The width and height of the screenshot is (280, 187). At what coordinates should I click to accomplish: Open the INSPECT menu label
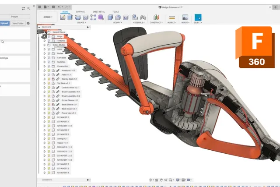click(x=172, y=22)
